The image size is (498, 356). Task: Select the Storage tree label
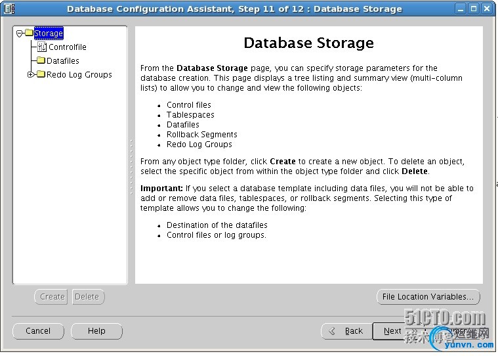[x=49, y=33]
